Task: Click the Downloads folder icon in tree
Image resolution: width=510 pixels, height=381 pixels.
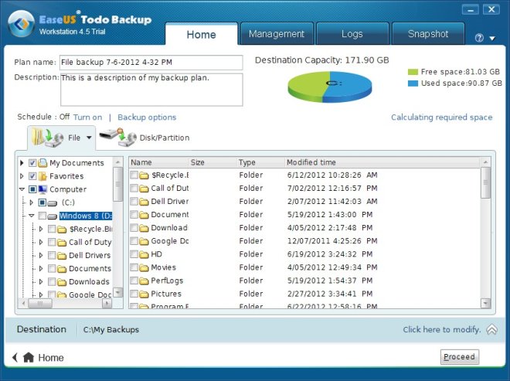Action: pyautogui.click(x=62, y=282)
